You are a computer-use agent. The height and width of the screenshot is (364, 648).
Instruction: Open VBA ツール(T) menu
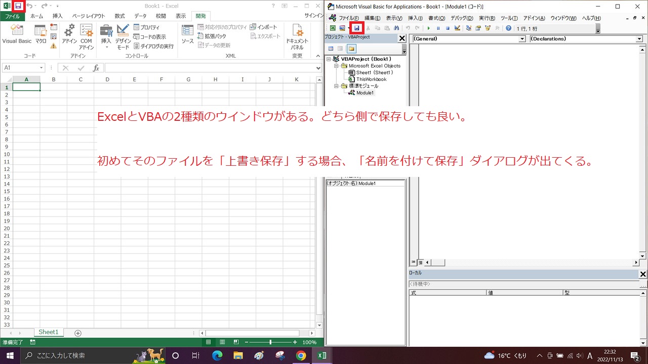tap(509, 18)
